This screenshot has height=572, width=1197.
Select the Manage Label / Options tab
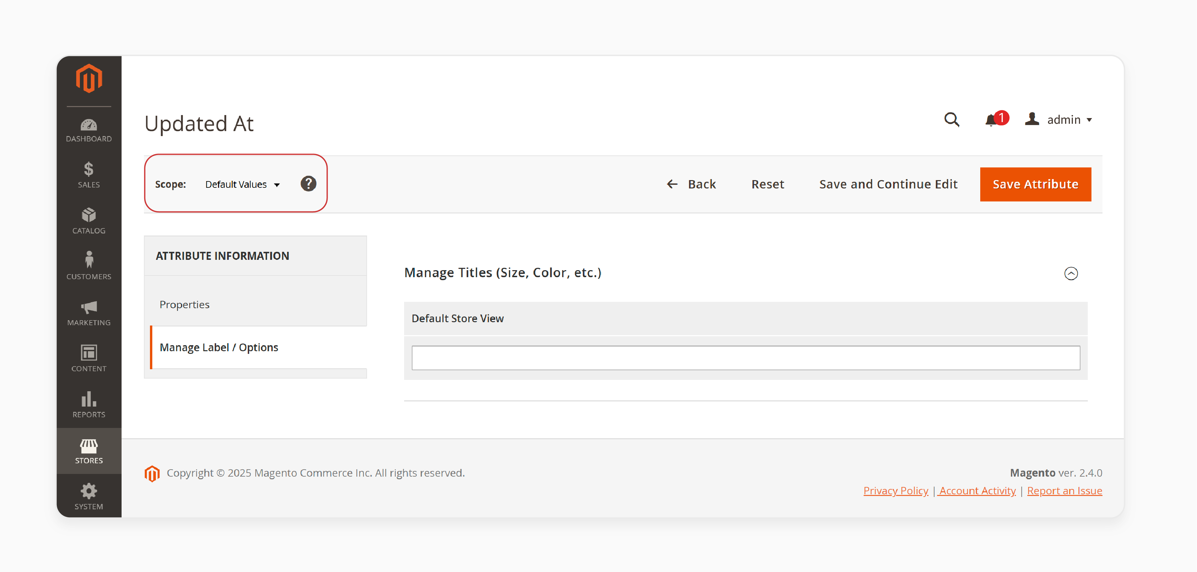259,348
